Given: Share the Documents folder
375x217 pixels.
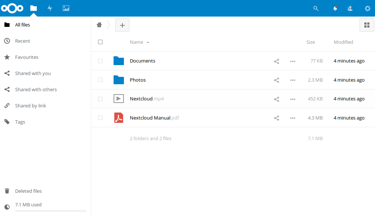Looking at the screenshot, I should (x=277, y=61).
